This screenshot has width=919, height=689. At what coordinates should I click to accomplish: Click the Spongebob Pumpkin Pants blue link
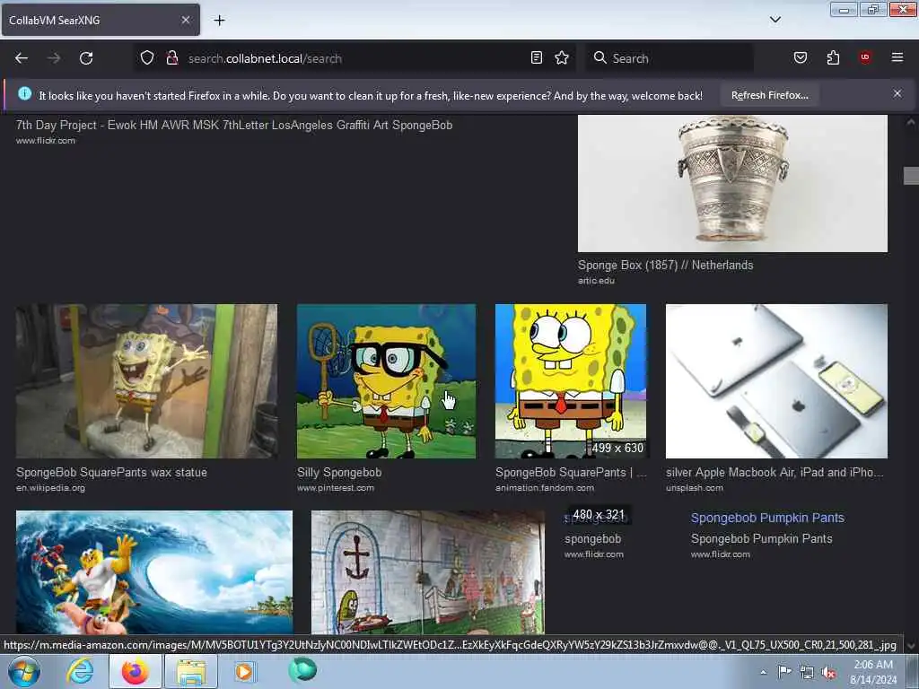pos(767,518)
